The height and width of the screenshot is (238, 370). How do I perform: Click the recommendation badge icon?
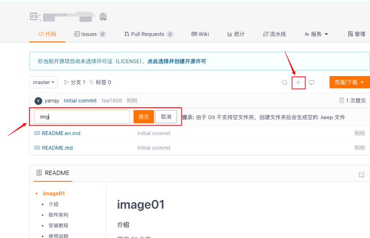pyautogui.click(x=103, y=17)
